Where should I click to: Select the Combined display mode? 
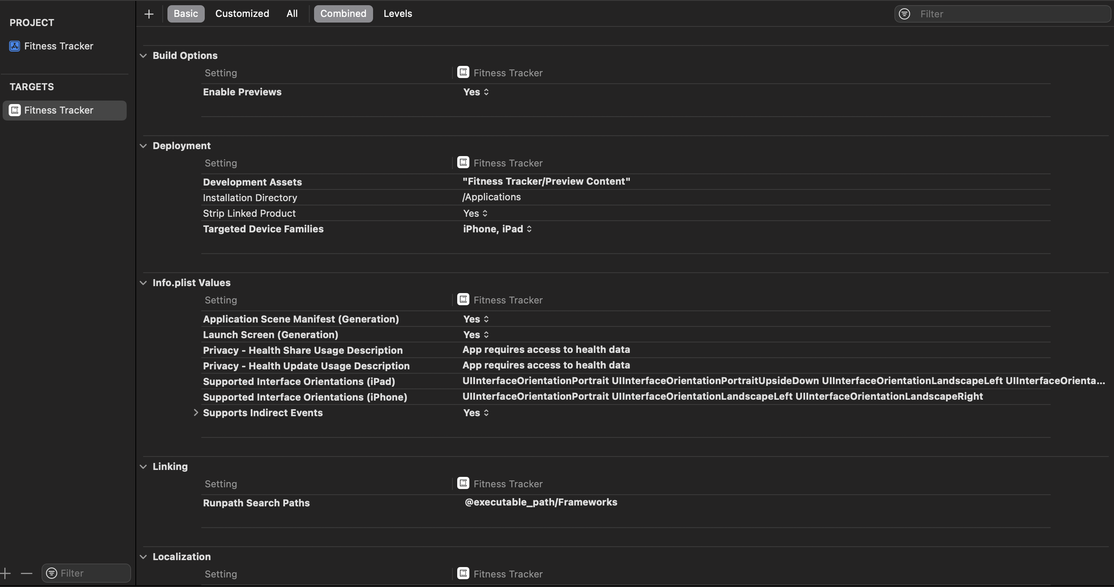tap(343, 14)
